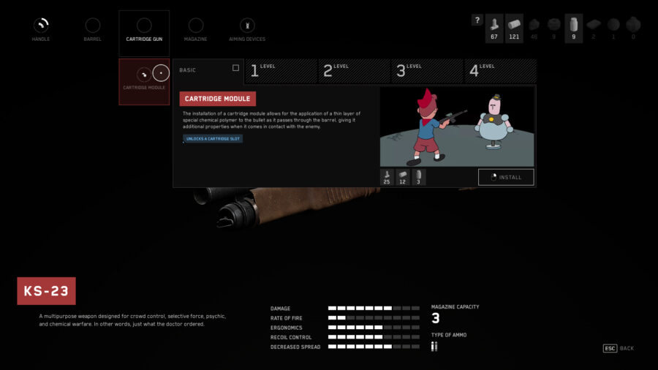Open the Cartridge Gun section

click(x=144, y=33)
